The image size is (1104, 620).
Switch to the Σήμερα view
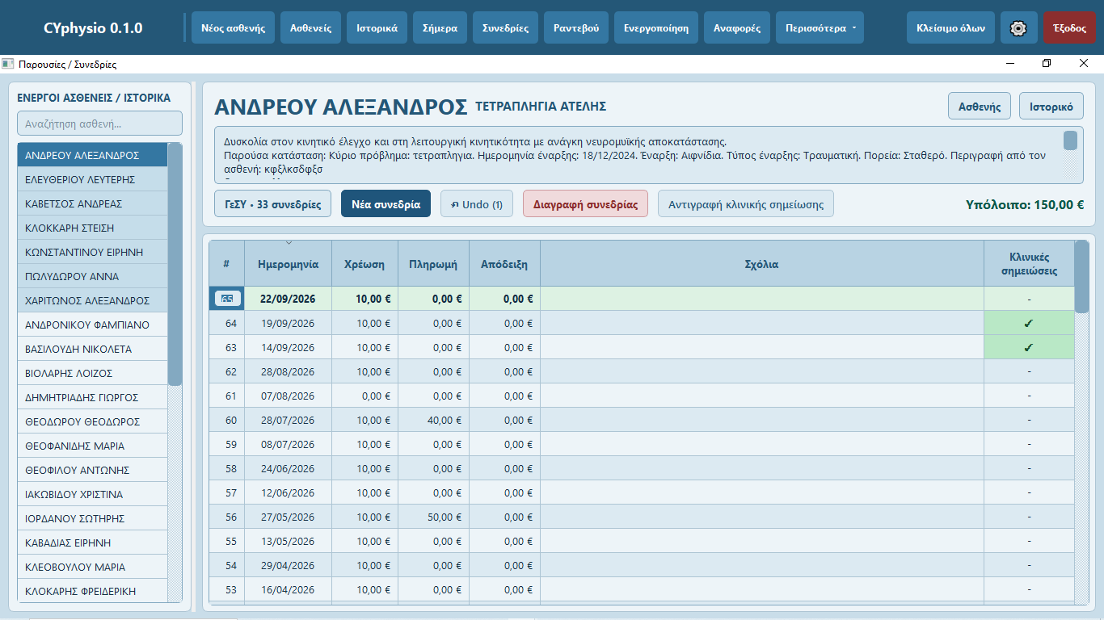point(440,27)
